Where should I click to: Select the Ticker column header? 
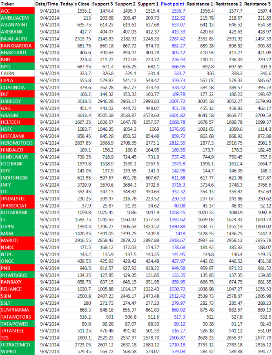(x=18, y=4)
